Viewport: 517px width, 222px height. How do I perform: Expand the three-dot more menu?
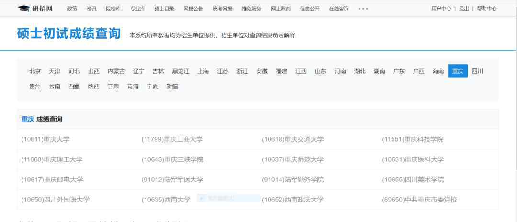pyautogui.click(x=363, y=9)
